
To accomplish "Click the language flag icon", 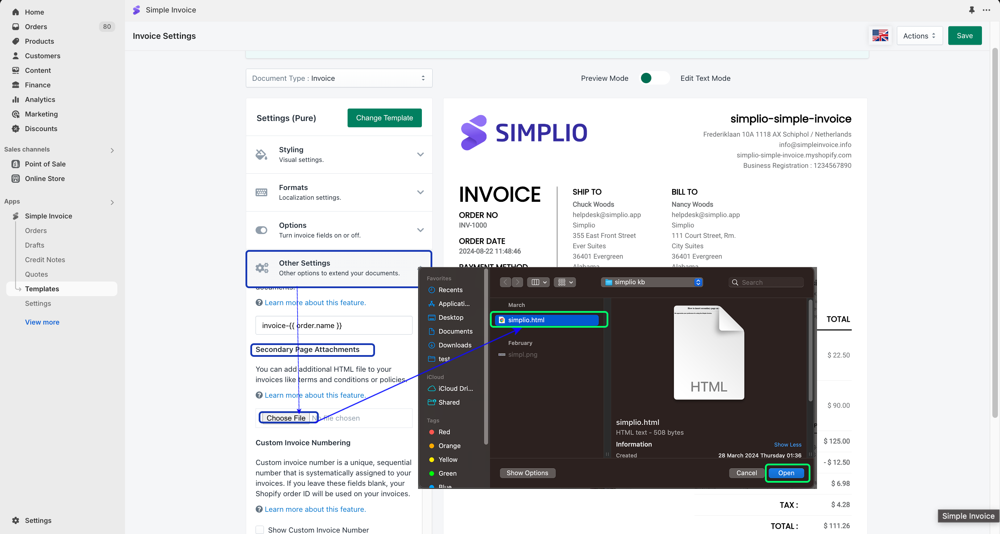I will [x=880, y=36].
